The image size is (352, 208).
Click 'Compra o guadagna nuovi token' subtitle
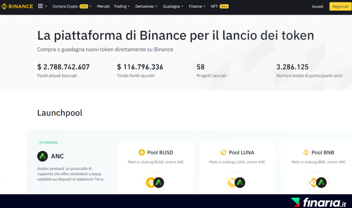(105, 49)
